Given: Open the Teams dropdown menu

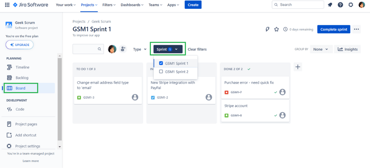Looking at the screenshot, I should coord(155,5).
